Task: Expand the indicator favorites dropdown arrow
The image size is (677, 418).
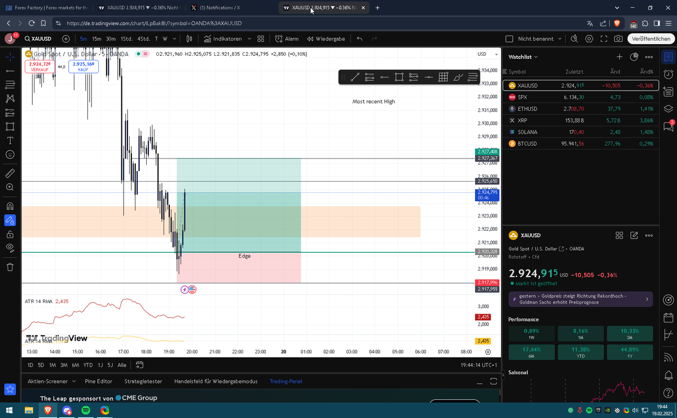Action: [x=249, y=39]
